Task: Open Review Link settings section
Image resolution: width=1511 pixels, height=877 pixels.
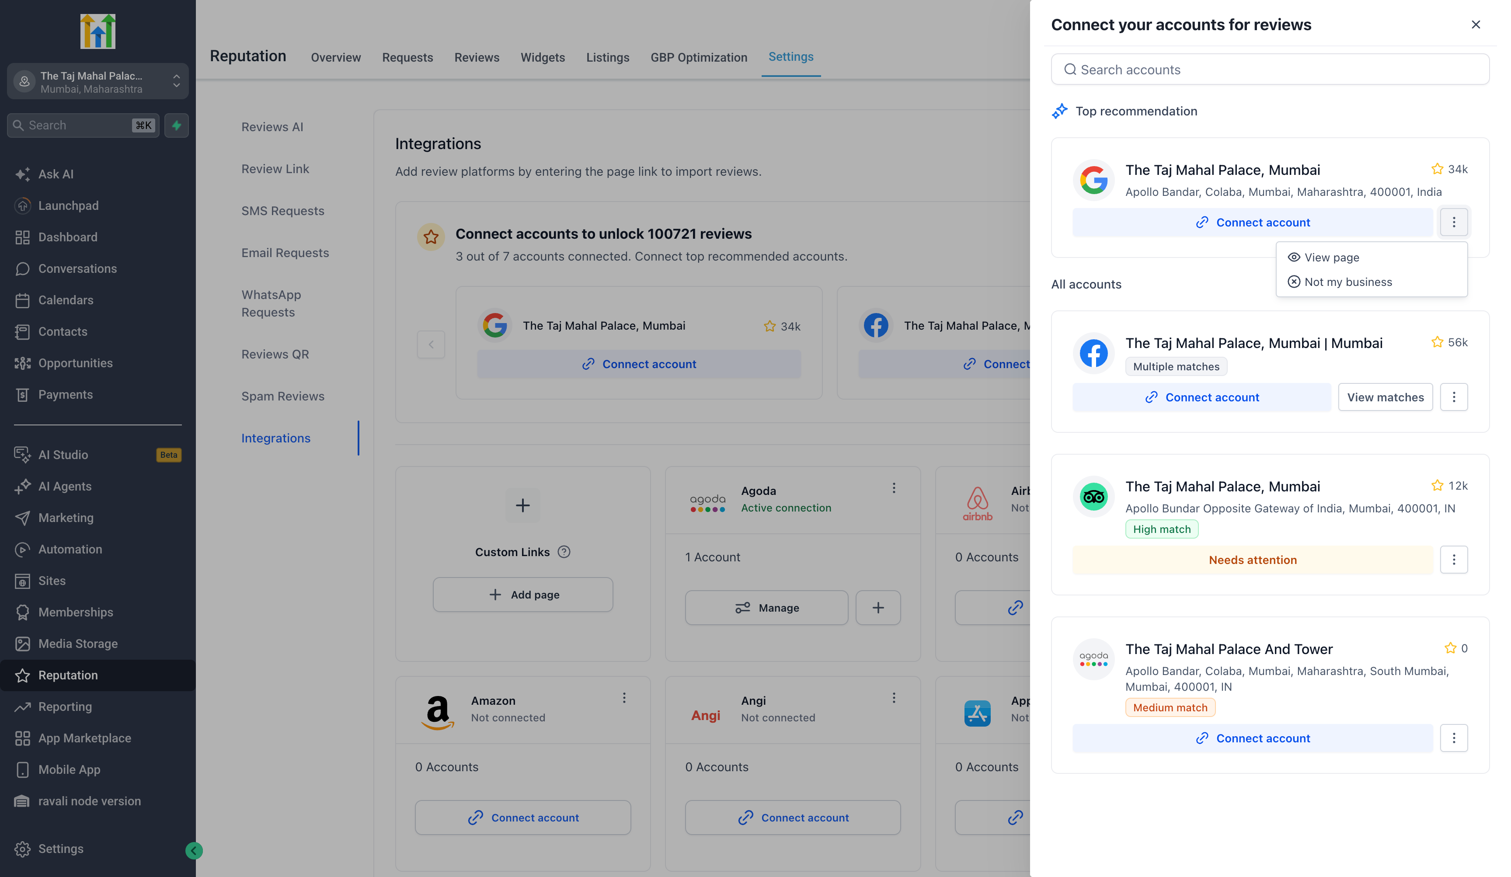Action: 275,169
